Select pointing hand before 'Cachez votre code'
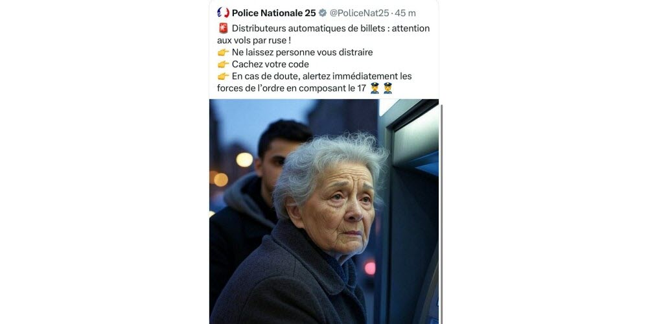 pos(223,64)
